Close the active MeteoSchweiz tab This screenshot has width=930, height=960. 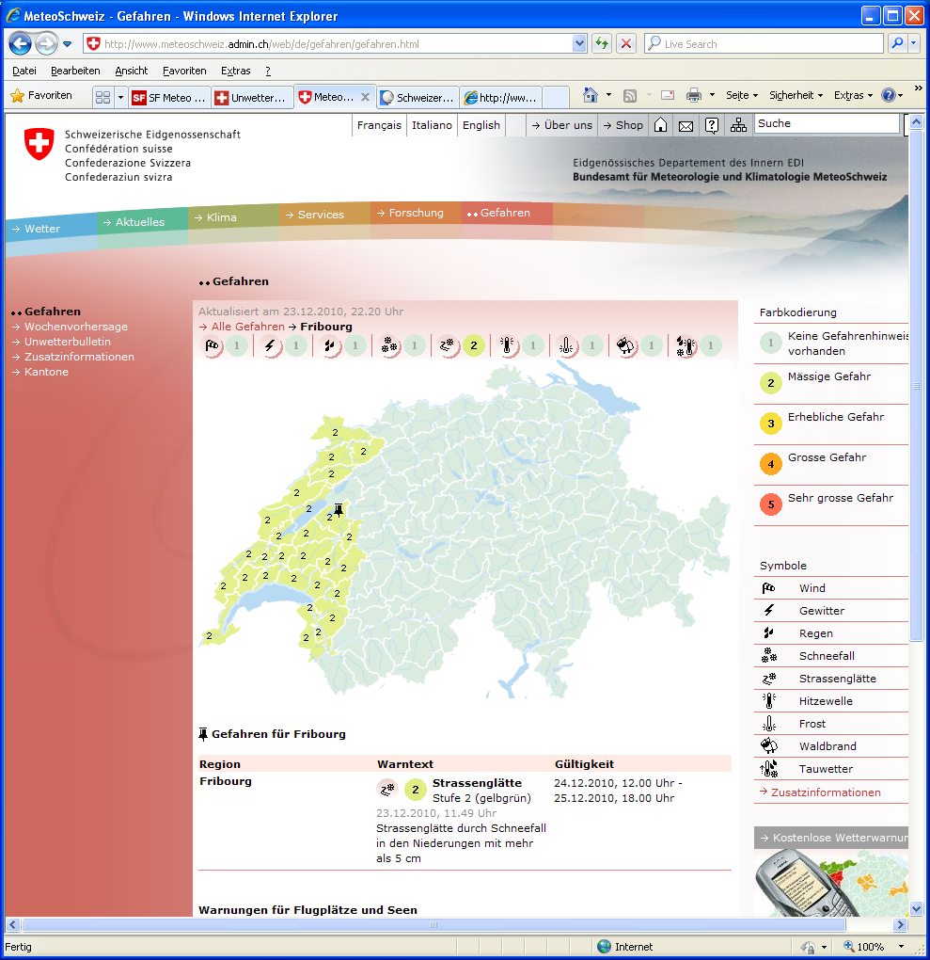pos(365,97)
